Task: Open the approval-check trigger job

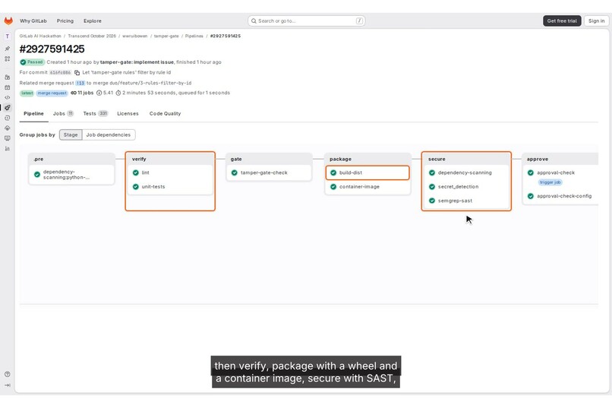Action: 555,172
